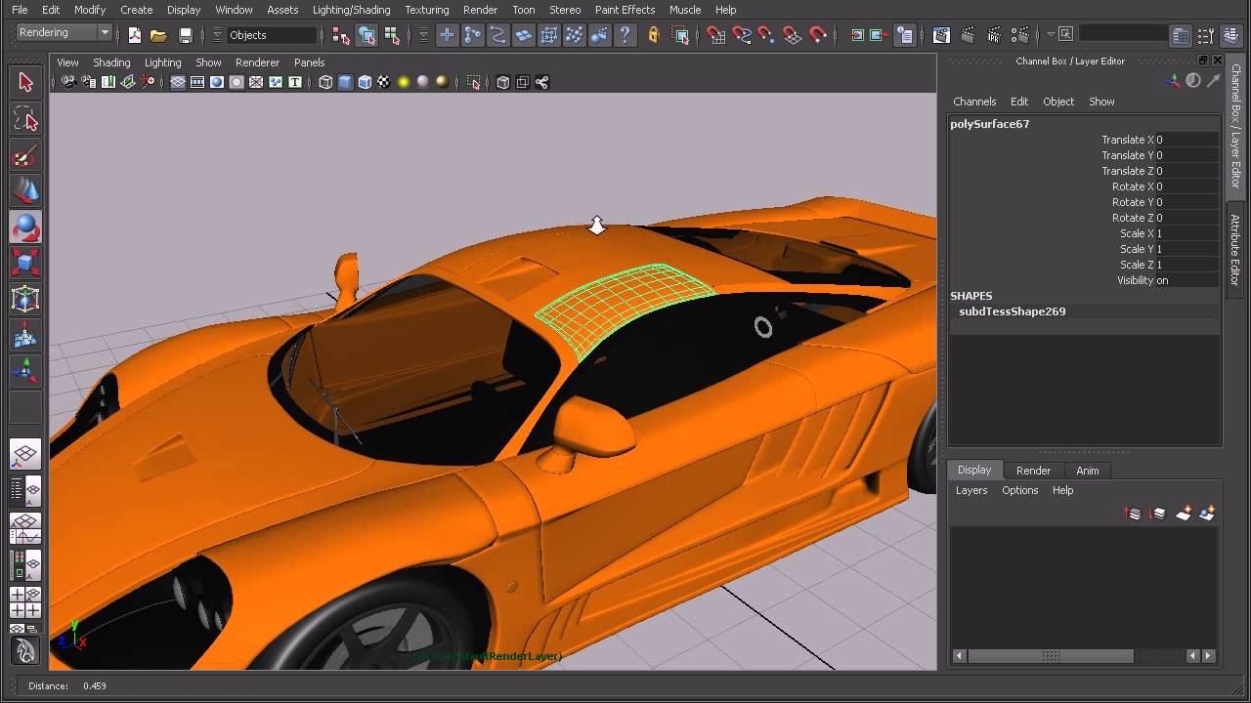Select the Scale tool cube icon
1251x703 pixels.
tap(25, 262)
